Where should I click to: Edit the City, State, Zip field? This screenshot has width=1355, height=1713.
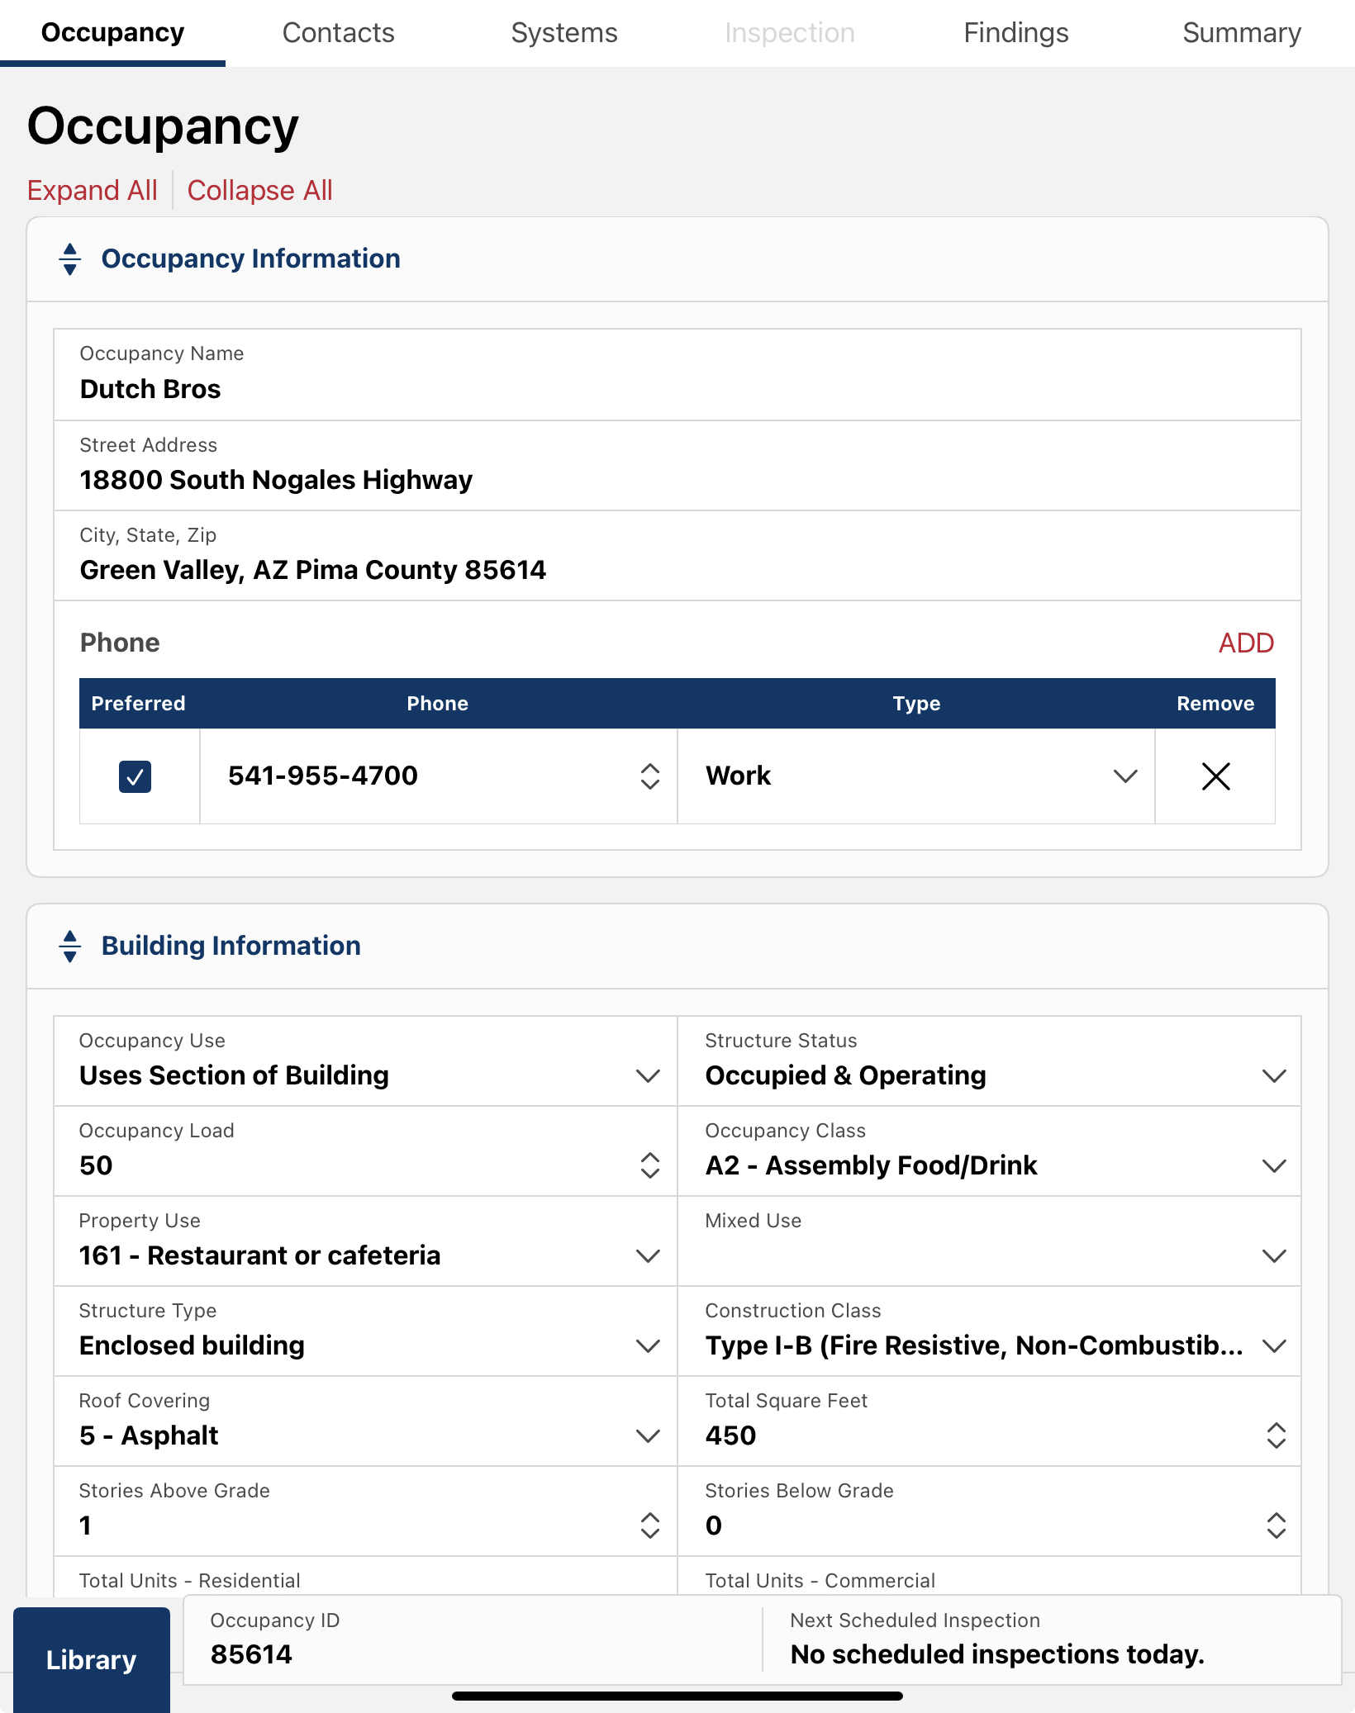tap(677, 556)
